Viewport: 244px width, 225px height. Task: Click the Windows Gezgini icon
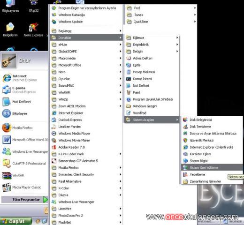coord(129,106)
